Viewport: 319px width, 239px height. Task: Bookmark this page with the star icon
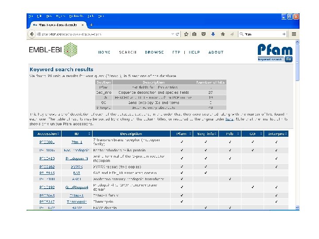186,34
